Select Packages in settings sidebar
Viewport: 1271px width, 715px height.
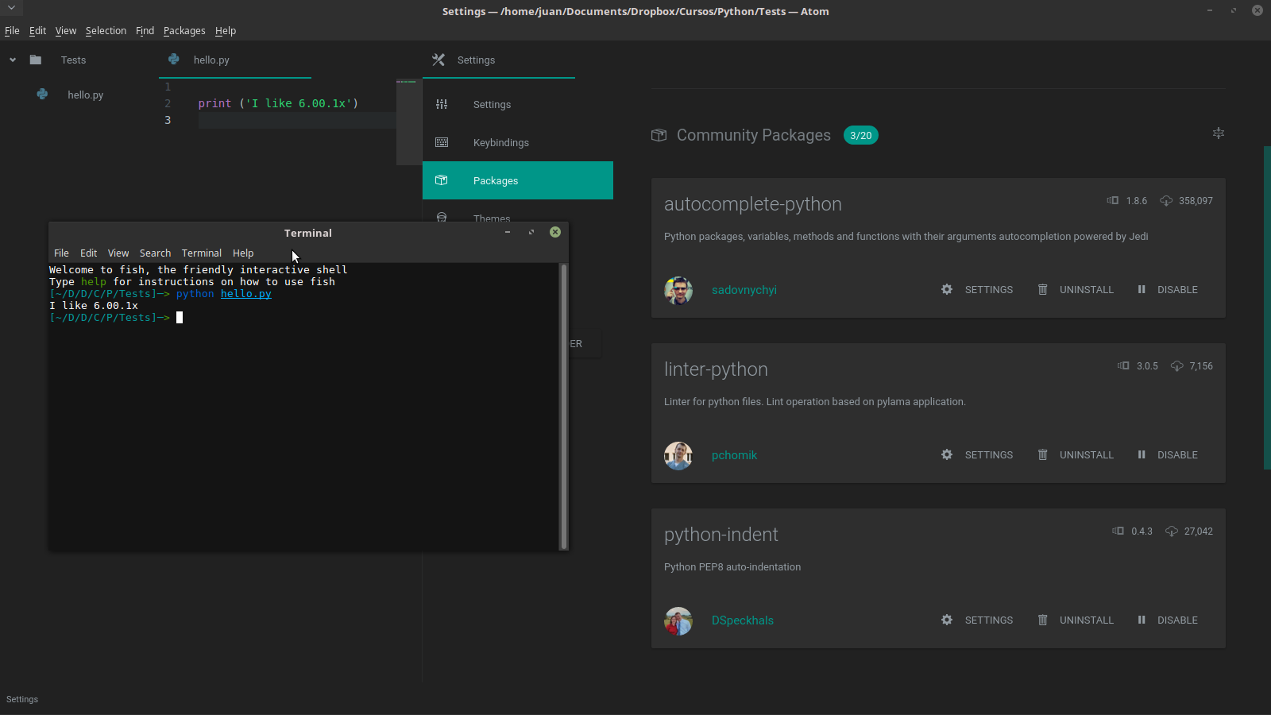[x=518, y=180]
